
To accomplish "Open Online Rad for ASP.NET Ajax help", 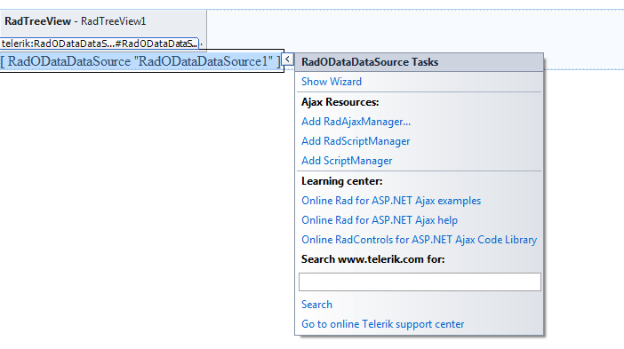I will 380,220.
